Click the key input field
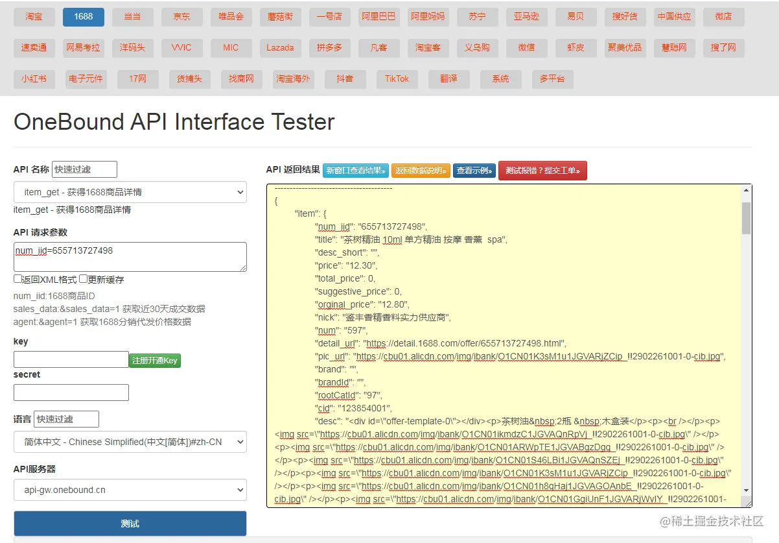Image resolution: width=779 pixels, height=543 pixels. tap(71, 359)
